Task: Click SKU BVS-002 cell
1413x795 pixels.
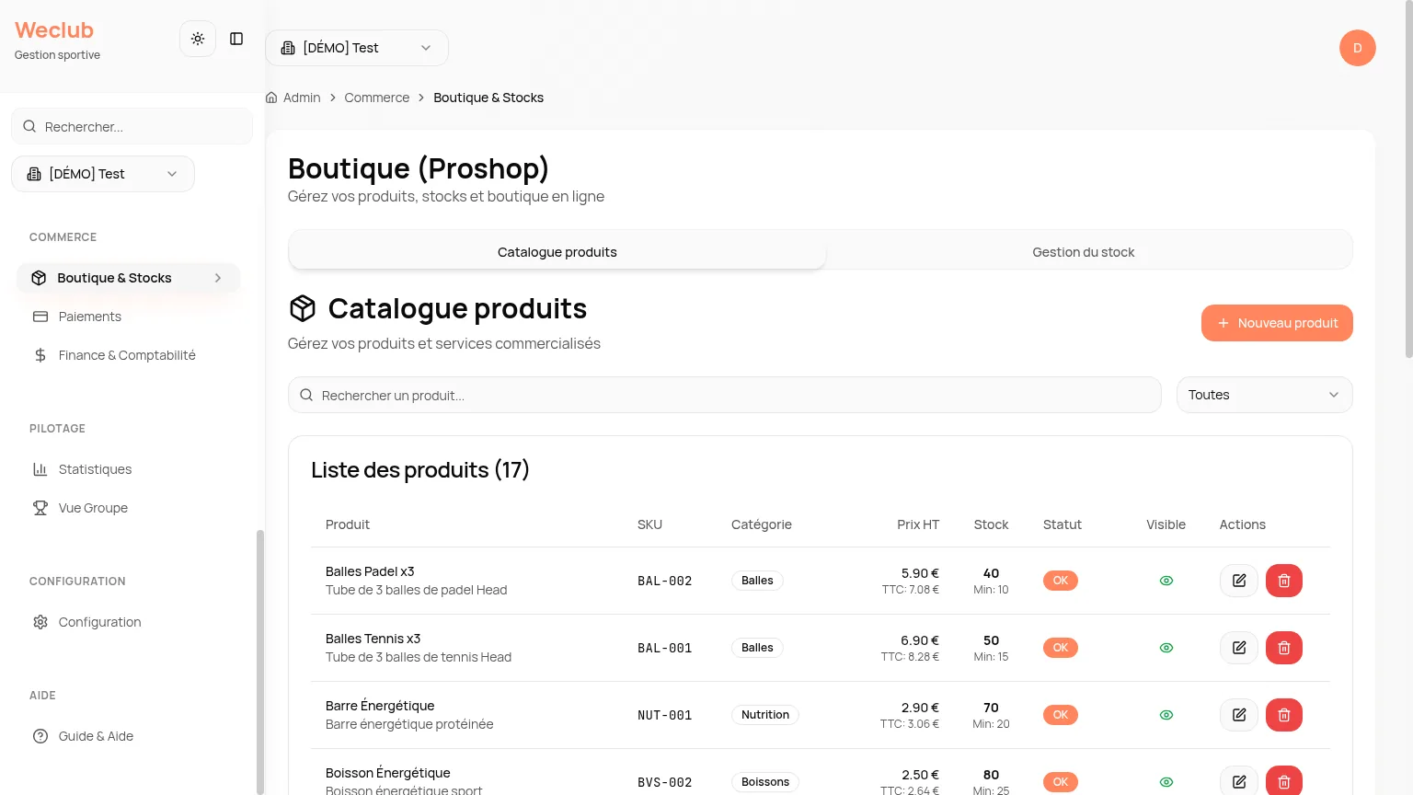Action: point(664,782)
